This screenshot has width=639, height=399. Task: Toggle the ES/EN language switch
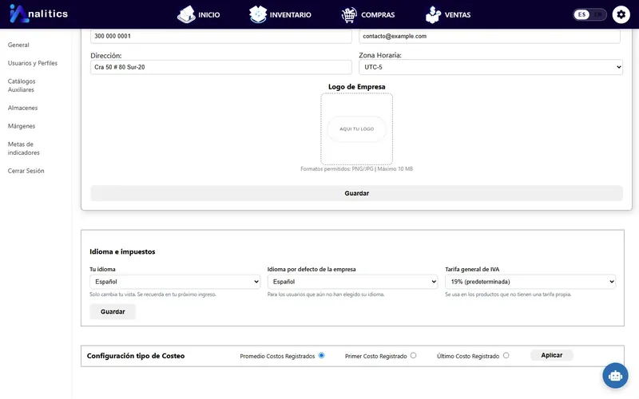(589, 14)
